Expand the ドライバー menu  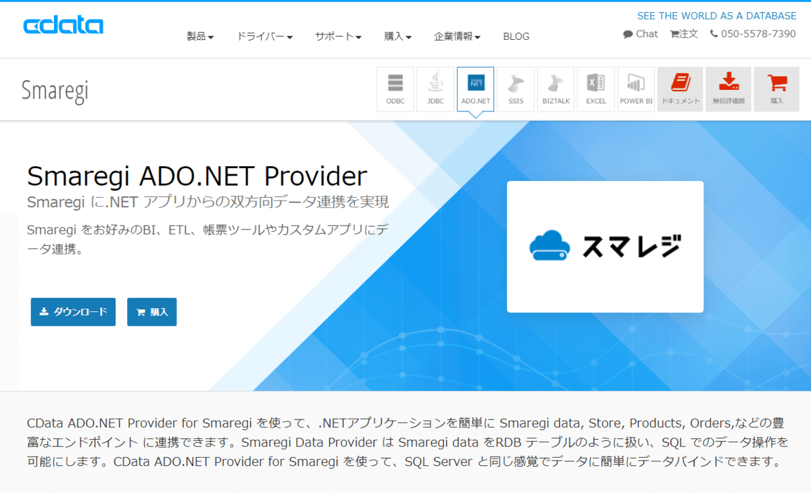tap(264, 36)
